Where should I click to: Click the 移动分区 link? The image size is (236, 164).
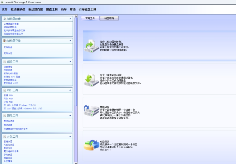[8, 155]
